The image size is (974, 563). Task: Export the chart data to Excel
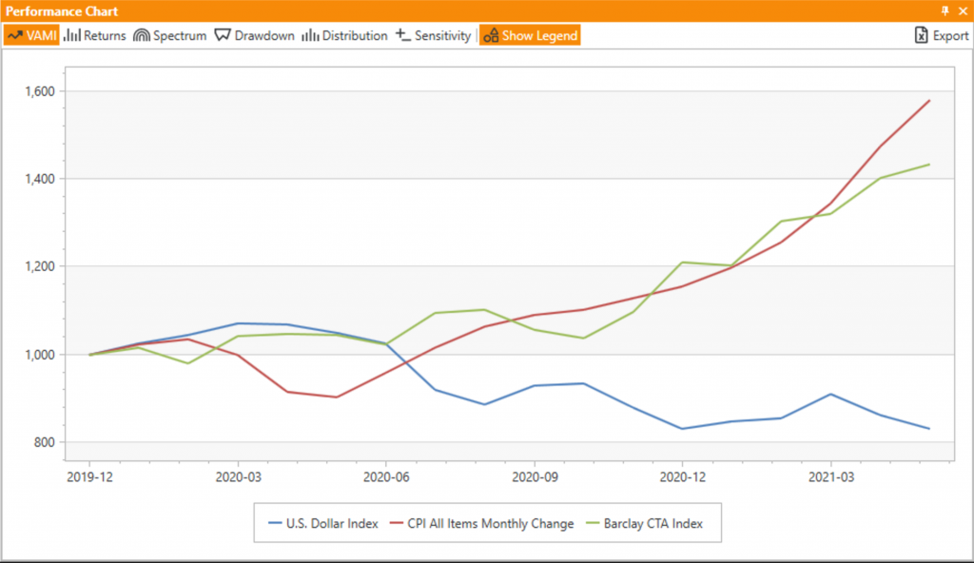tap(941, 35)
